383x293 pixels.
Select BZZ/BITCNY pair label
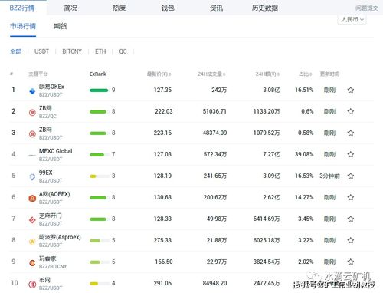(x=53, y=267)
